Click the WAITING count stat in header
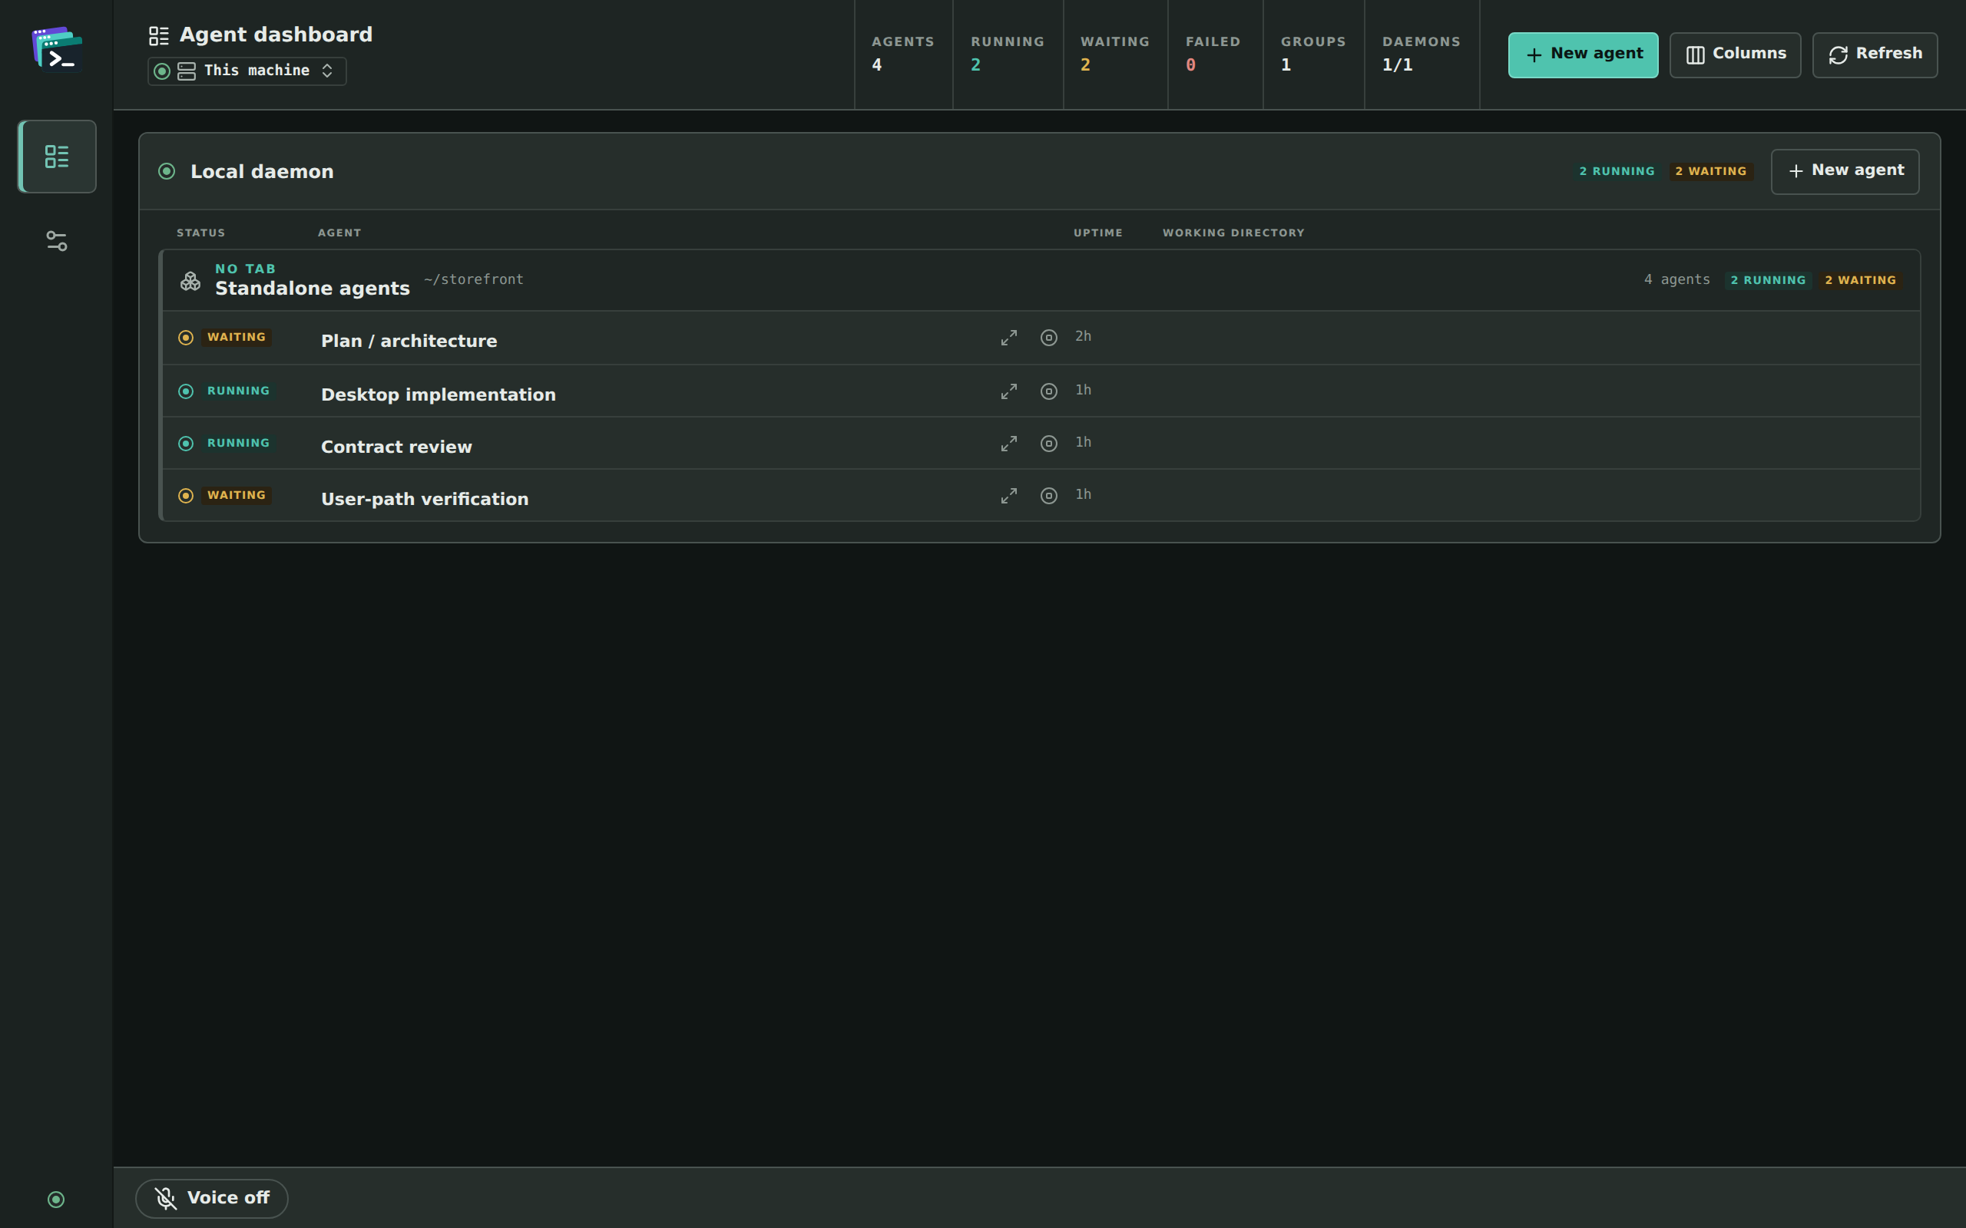 [1114, 54]
